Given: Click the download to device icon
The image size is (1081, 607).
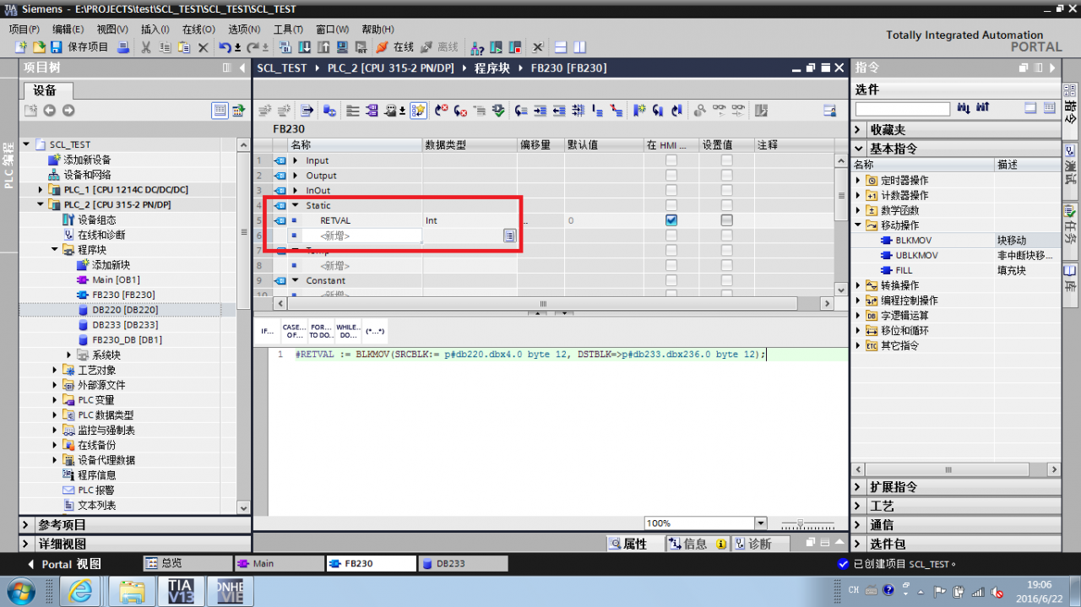Looking at the screenshot, I should (x=304, y=47).
